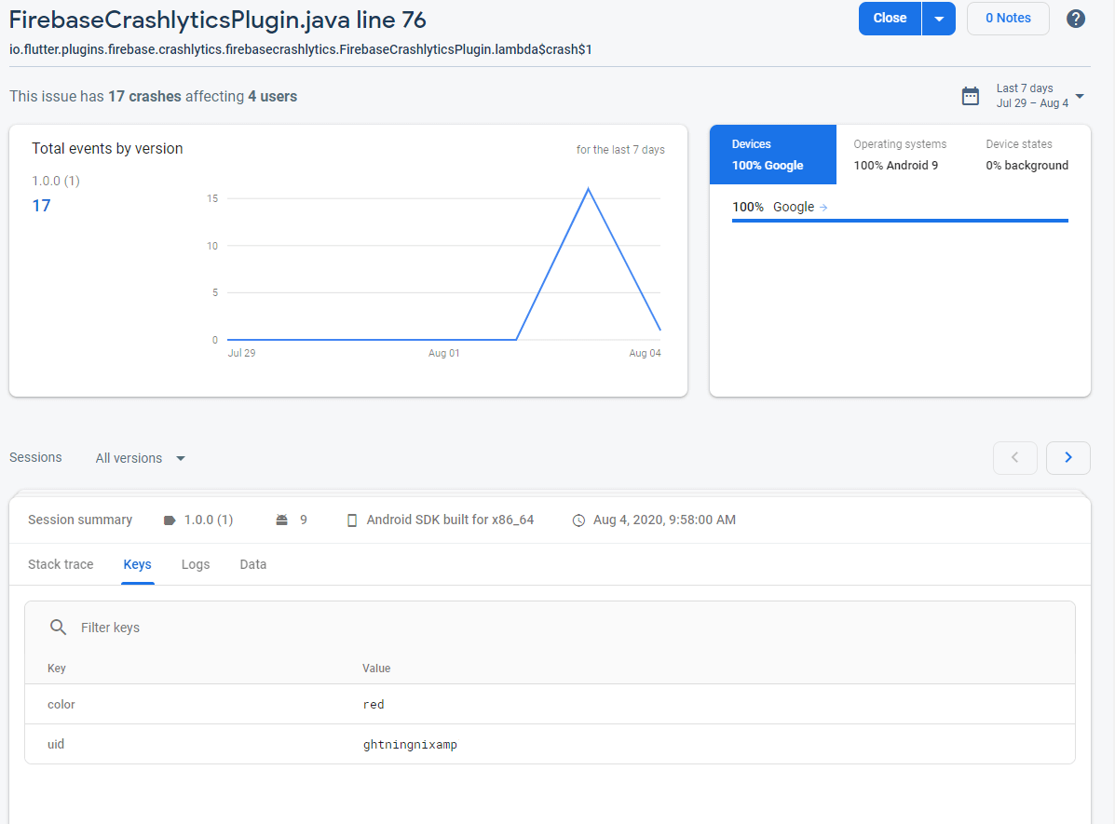Click the Aug 4, 2020, 9:58:00 AM timestamp

tap(664, 520)
